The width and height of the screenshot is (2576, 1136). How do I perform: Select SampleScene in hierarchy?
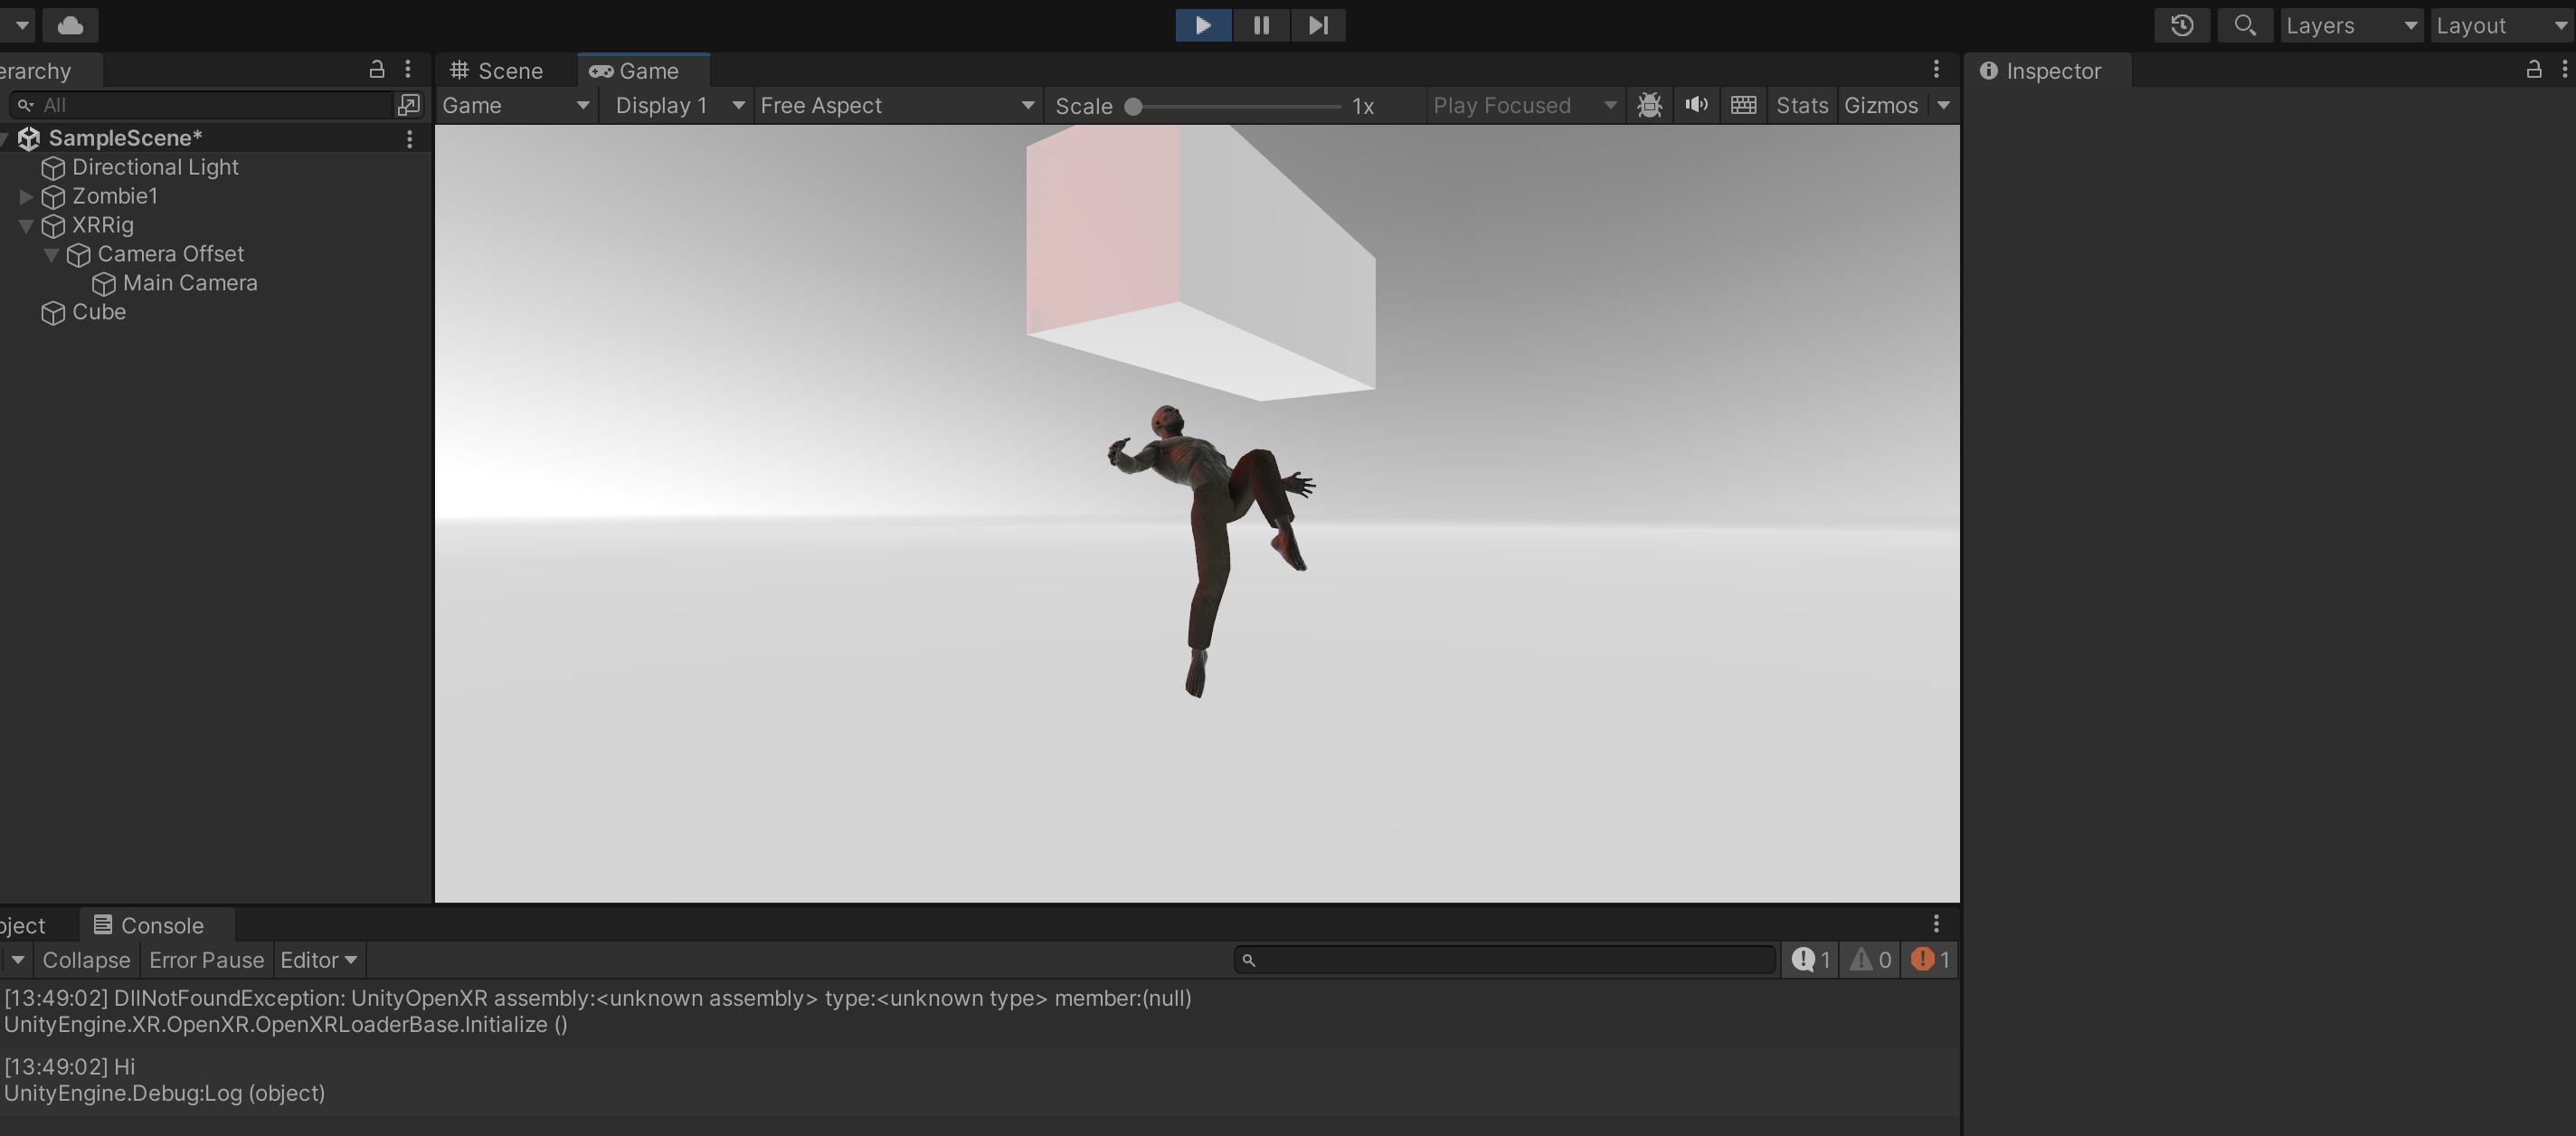pos(125,138)
